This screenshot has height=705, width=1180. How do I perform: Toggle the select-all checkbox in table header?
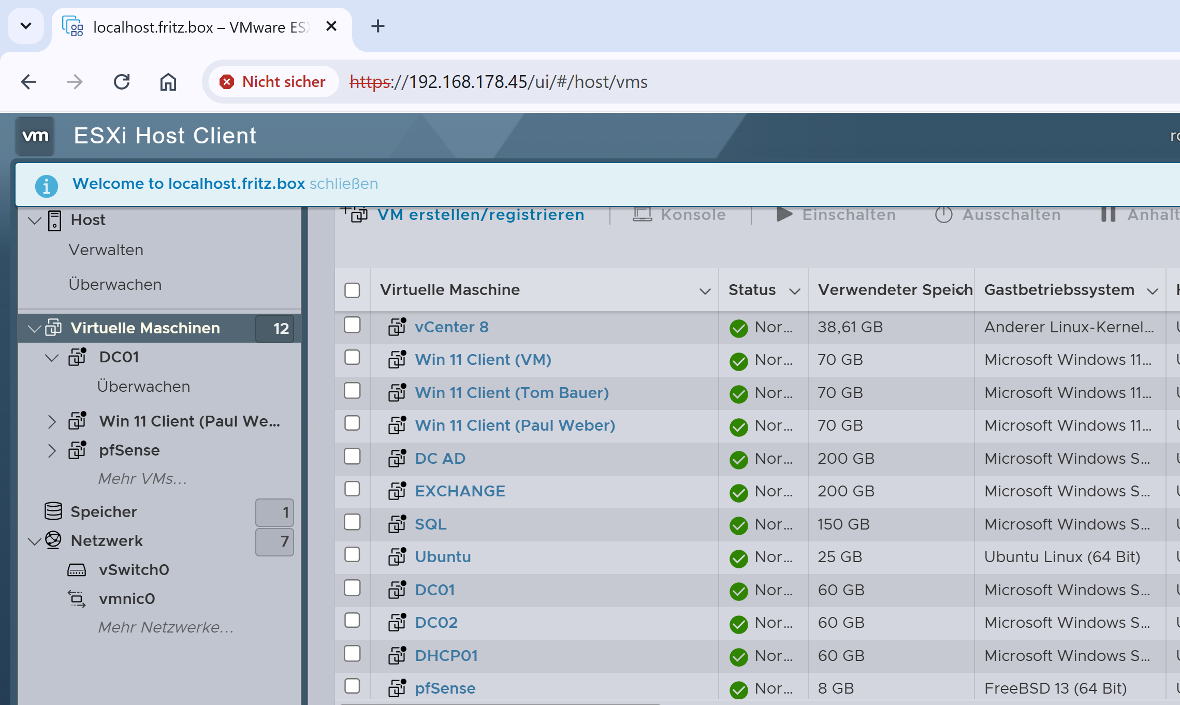tap(352, 290)
